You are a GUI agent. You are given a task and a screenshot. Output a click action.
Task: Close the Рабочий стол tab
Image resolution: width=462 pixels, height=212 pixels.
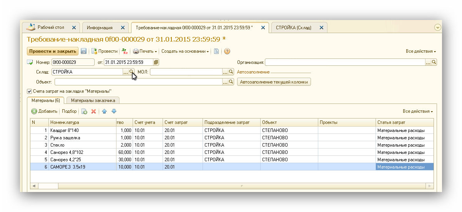point(73,28)
